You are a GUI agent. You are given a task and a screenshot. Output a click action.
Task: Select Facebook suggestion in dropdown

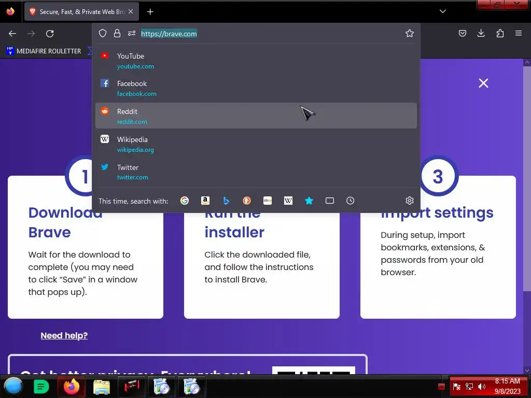(256, 88)
